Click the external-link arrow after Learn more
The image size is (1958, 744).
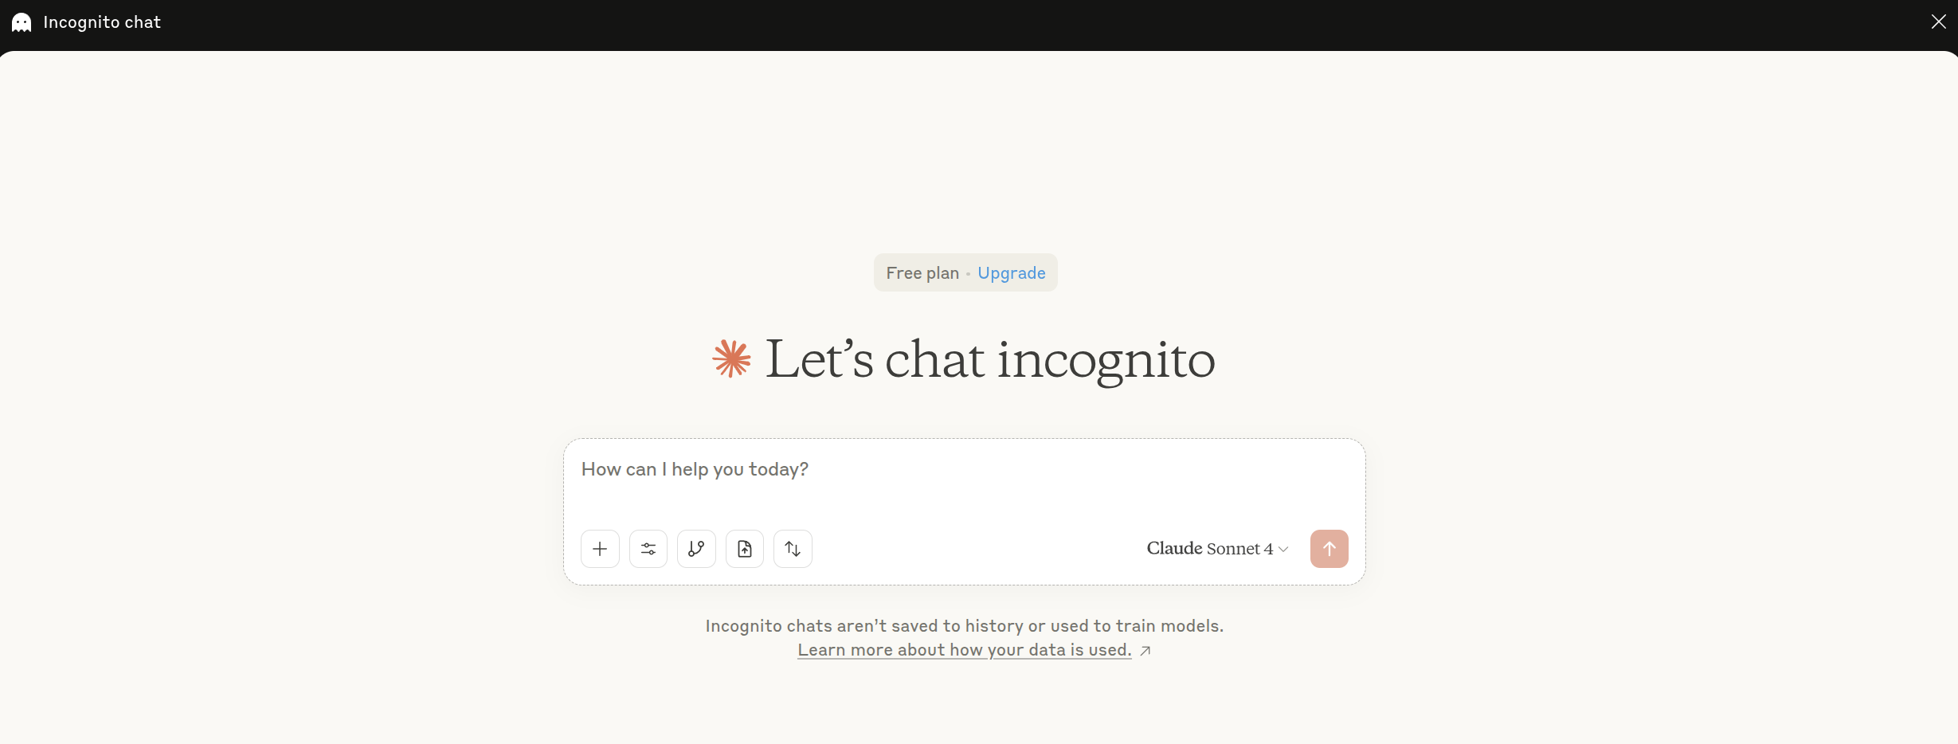coord(1145,651)
